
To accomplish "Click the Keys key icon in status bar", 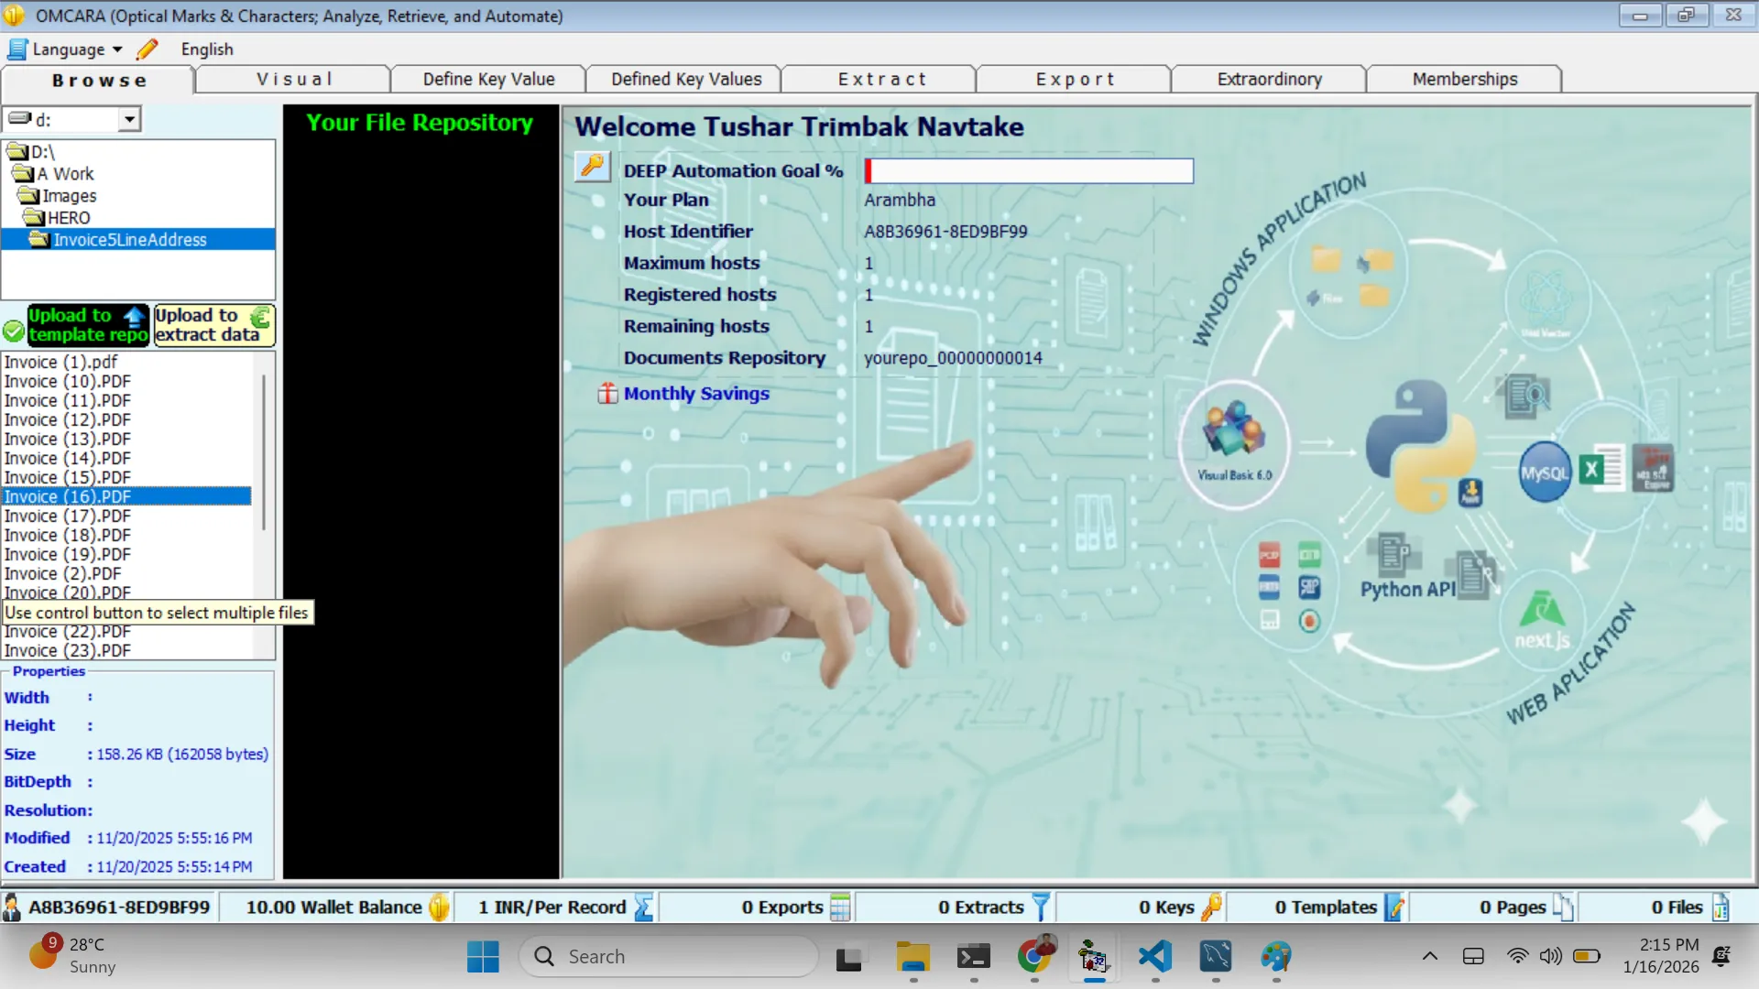I will 1211,907.
